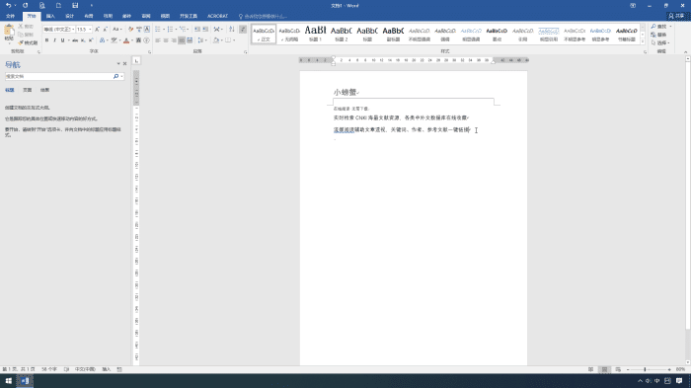This screenshot has height=388, width=691.
Task: Switch to the ACROBAT tab
Action: coord(218,17)
